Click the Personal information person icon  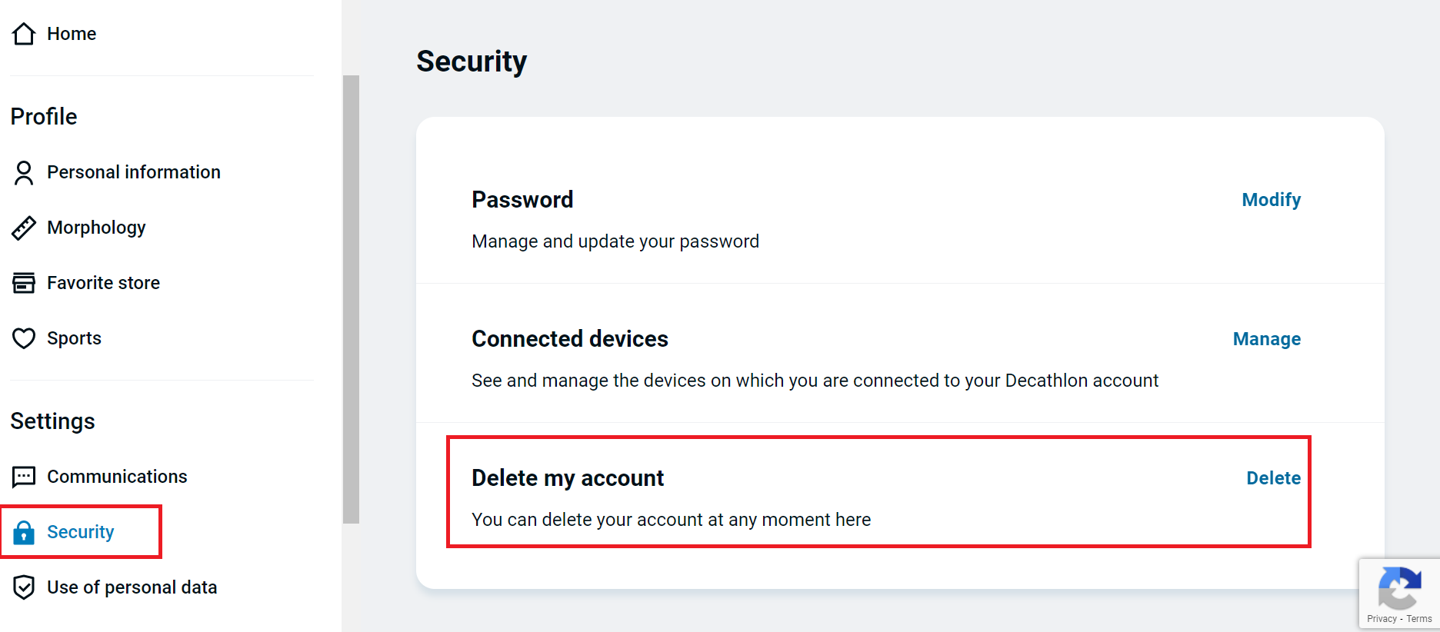[x=24, y=172]
